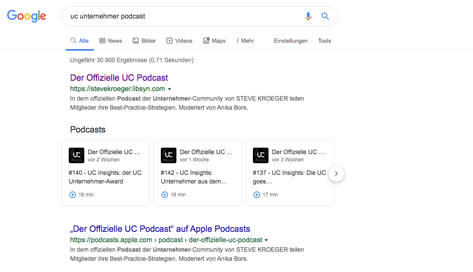Start voice search with microphone icon
473x272 pixels.
308,16
